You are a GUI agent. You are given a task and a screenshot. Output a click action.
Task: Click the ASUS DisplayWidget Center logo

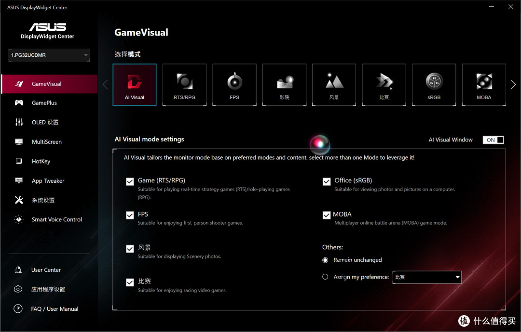[47, 30]
